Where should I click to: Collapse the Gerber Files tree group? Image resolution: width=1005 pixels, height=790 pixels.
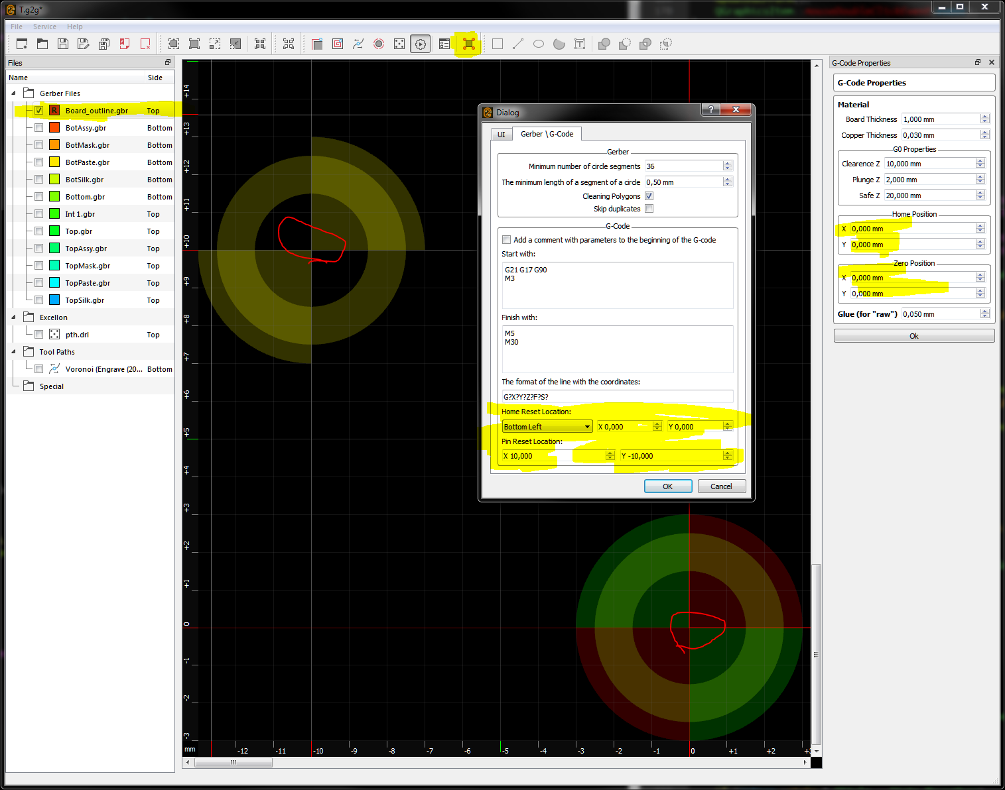point(13,93)
